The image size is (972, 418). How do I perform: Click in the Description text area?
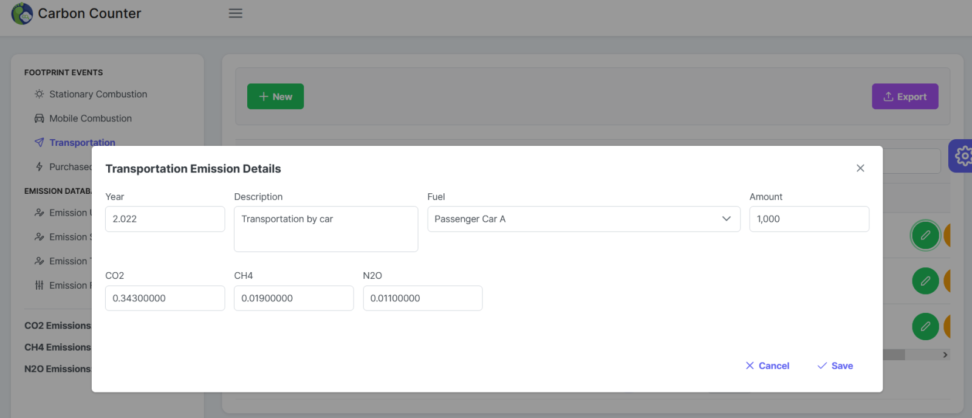click(x=326, y=229)
